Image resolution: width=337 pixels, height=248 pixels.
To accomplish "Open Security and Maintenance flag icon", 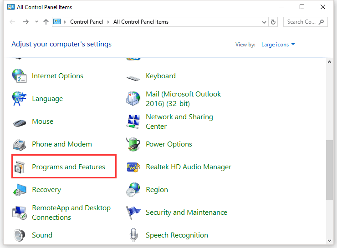I will 133,213.
